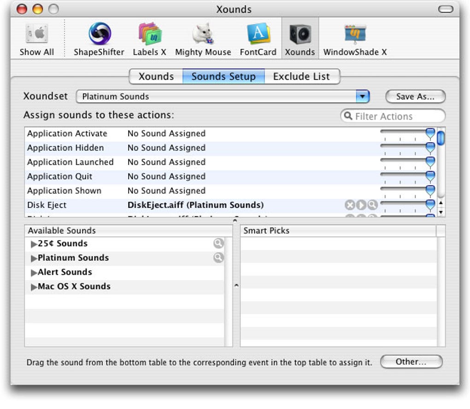
Task: Expand the 25¢ Sounds group
Action: point(34,244)
